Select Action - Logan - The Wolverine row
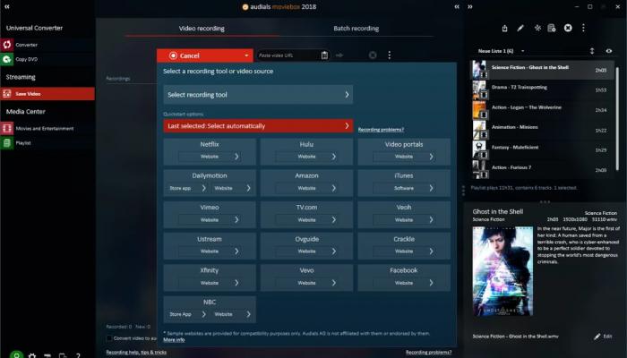The height and width of the screenshot is (358, 627). [543, 110]
